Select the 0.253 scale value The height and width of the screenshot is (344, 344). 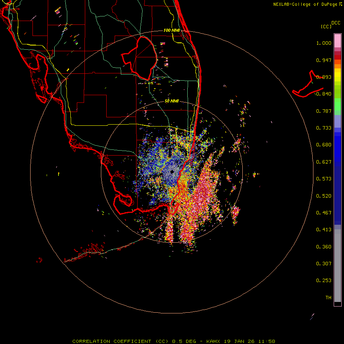(324, 281)
